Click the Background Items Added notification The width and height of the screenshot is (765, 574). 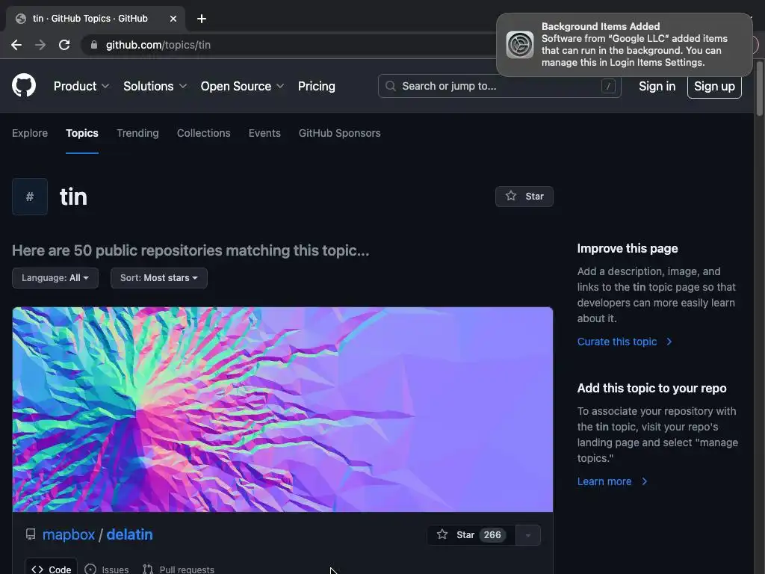(x=624, y=45)
